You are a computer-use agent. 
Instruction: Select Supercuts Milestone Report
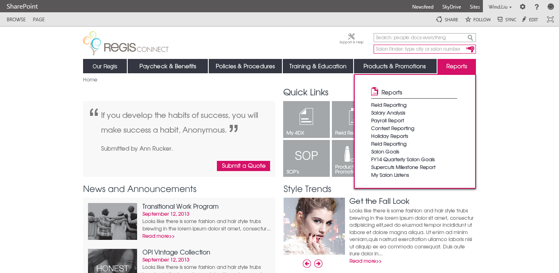(403, 167)
